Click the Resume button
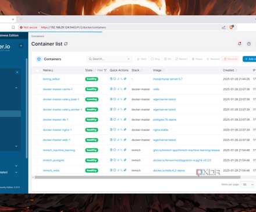The width and height of the screenshot is (256, 212). [213, 59]
